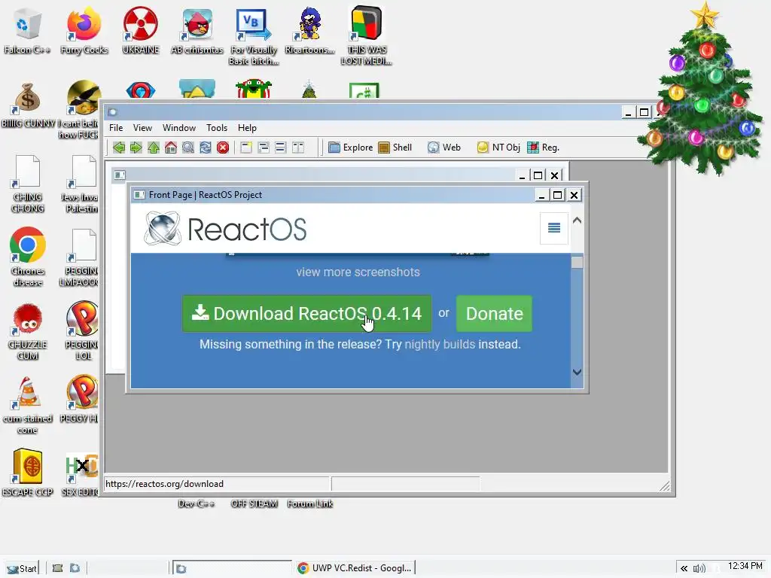Click the green Donate button
Image resolution: width=771 pixels, height=578 pixels.
click(x=494, y=314)
